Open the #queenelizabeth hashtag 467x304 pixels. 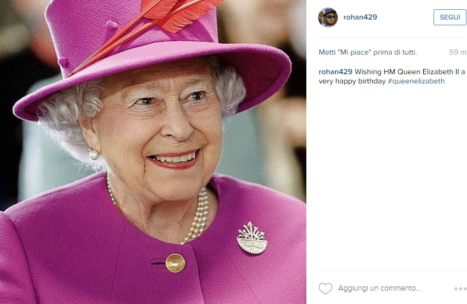coord(416,81)
